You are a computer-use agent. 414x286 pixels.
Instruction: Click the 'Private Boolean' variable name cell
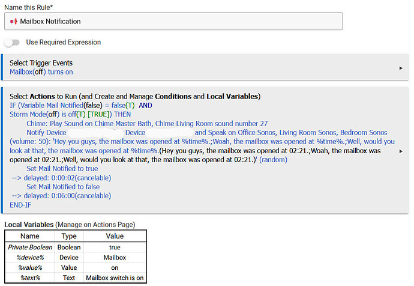30,247
